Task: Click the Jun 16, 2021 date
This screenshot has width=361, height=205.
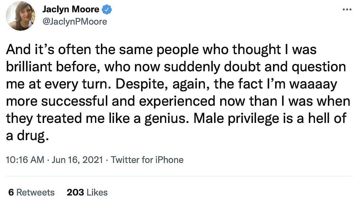Action: pos(77,160)
